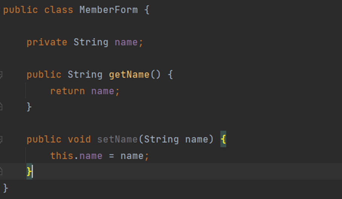Click the "void" keyword
Image resolution: width=342 pixels, height=199 pixels.
79,139
